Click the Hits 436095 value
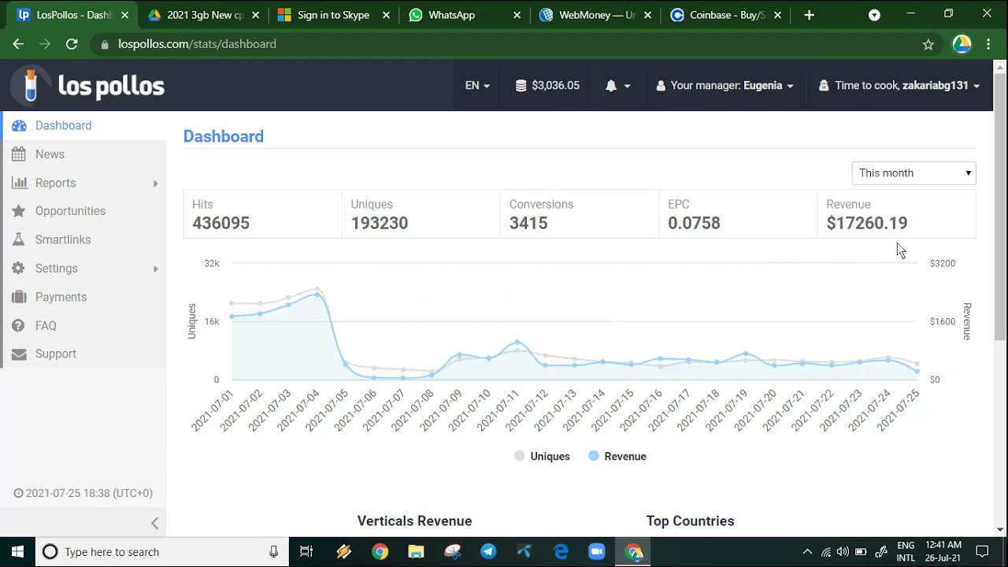The image size is (1008, 567). (x=220, y=224)
